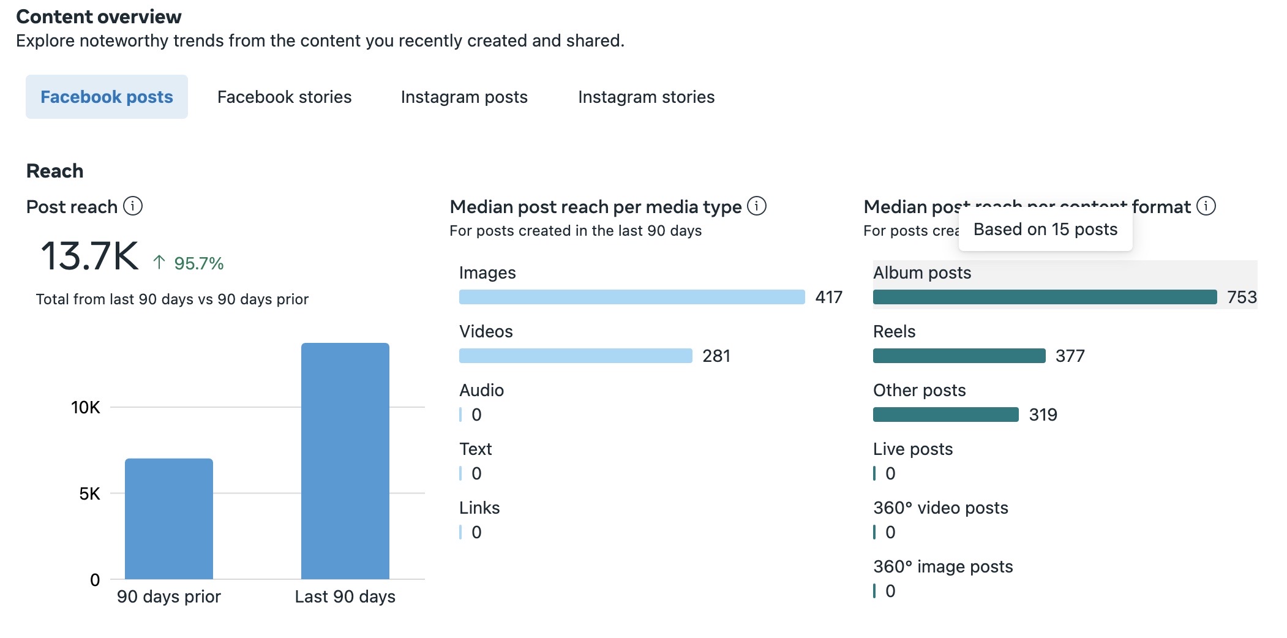
Task: Click the Post reach info icon
Action: (133, 206)
